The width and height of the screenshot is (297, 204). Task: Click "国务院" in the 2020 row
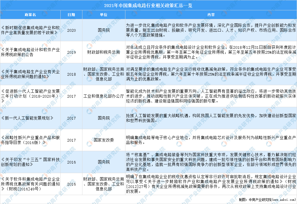click(104, 30)
